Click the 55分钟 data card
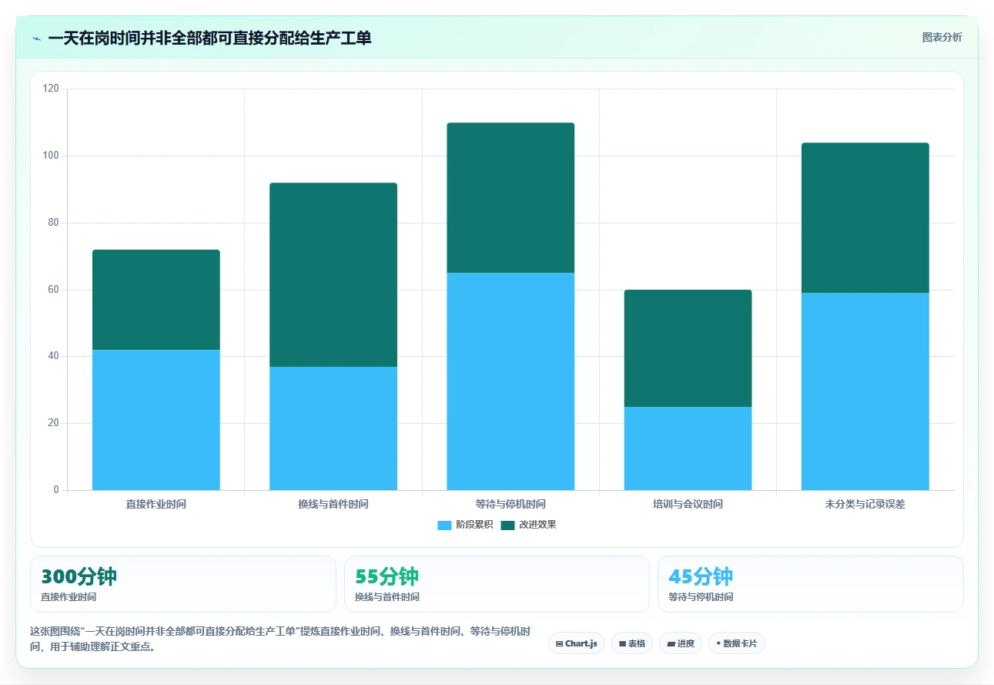Screen dimensions: 994x685 coord(497,584)
